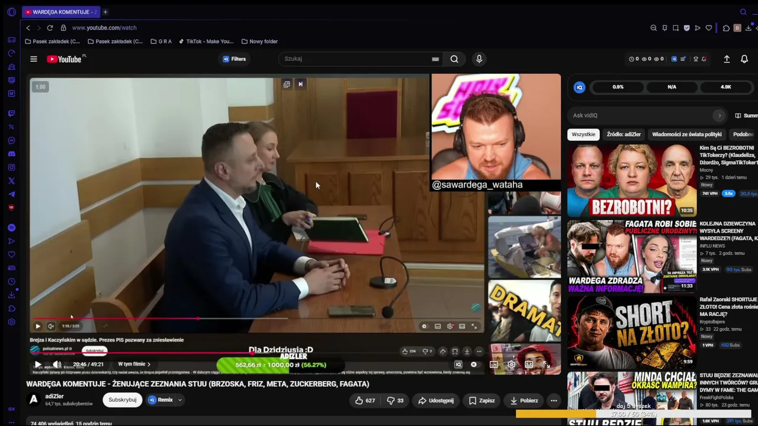Enter fullscreen on the video player

(x=547, y=364)
